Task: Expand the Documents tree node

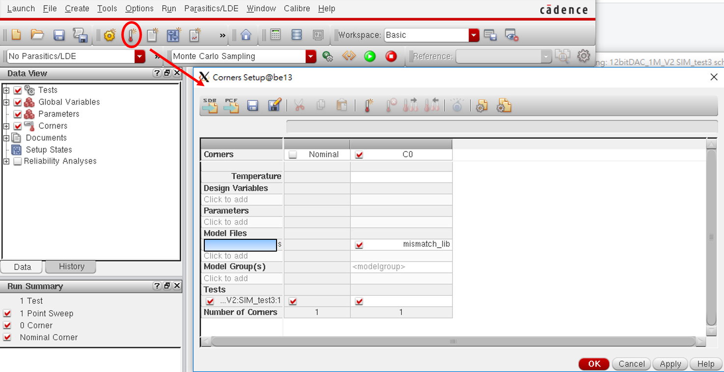Action: click(6, 138)
